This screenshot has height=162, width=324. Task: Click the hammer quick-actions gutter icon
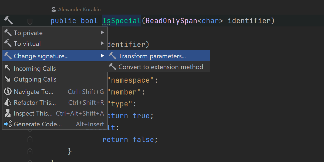pos(8,20)
